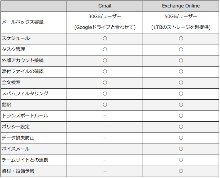Image resolution: width=220 pixels, height=178 pixels.
Task: Select the チームサイトとの連携 row label
Action: pyautogui.click(x=25, y=160)
